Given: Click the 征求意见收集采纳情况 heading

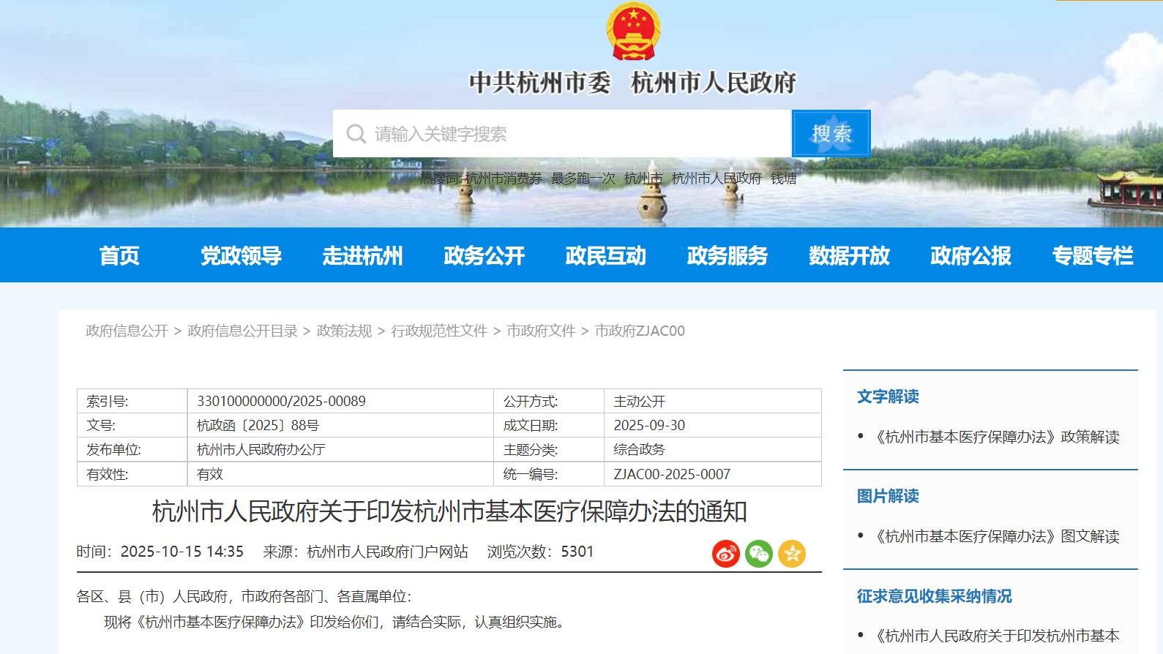Looking at the screenshot, I should coord(935,596).
